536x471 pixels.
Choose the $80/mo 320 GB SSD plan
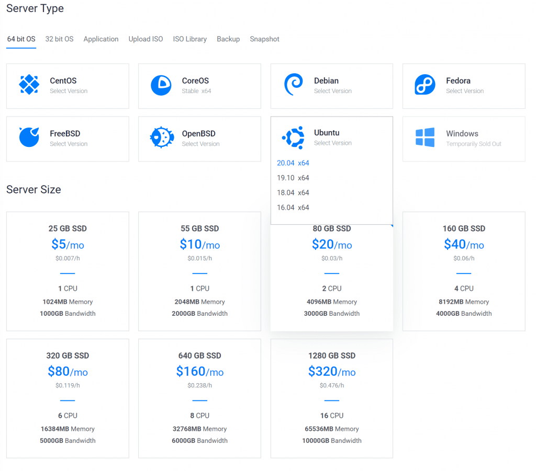tap(68, 398)
